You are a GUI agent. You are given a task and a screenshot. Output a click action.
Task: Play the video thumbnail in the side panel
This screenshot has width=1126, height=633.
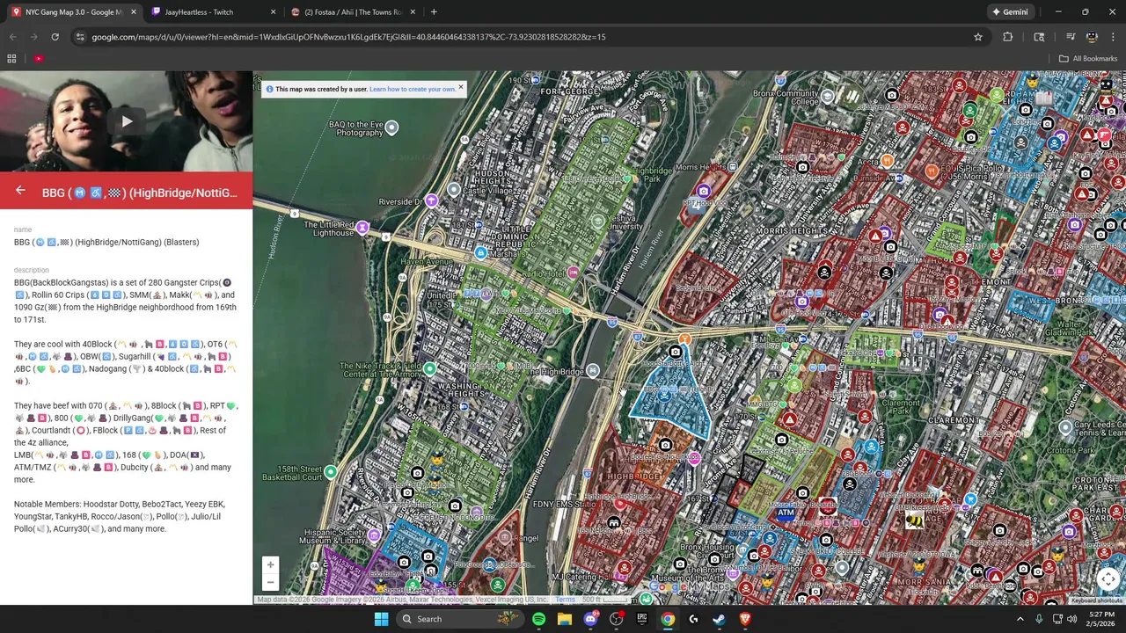point(126,121)
